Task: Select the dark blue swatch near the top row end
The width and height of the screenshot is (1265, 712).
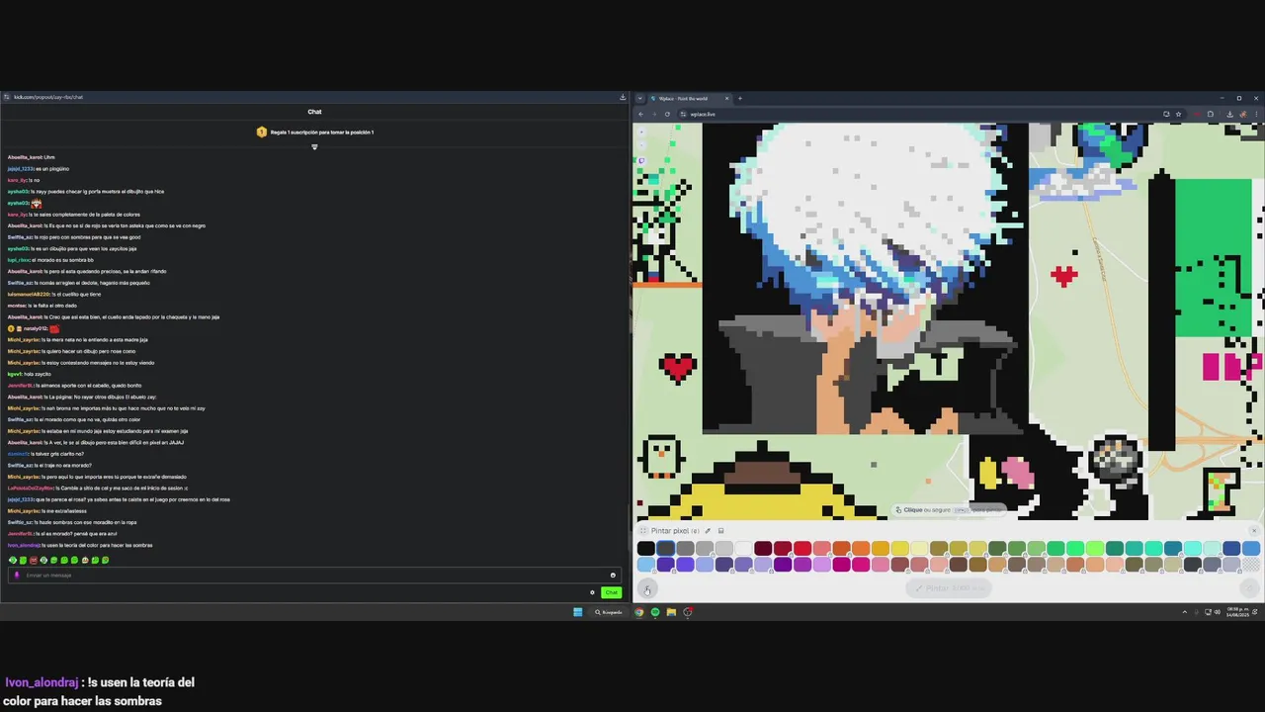Action: pos(1231,549)
